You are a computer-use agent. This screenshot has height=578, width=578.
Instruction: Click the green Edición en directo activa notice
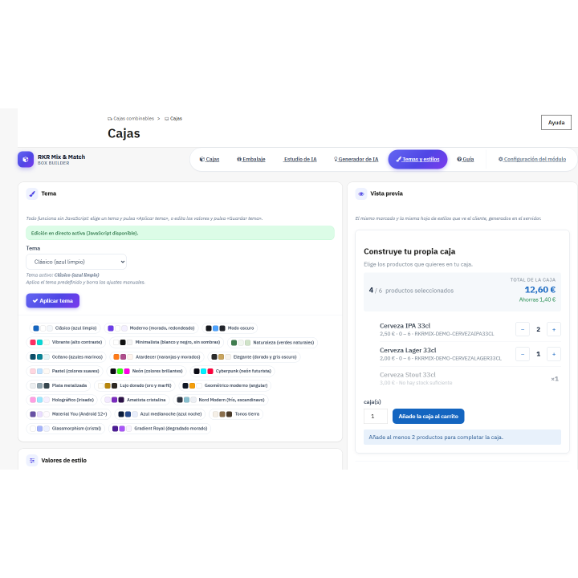coord(180,233)
